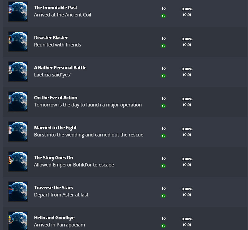Click G icon for Married to the Fight
The height and width of the screenshot is (230, 248).
click(x=163, y=136)
